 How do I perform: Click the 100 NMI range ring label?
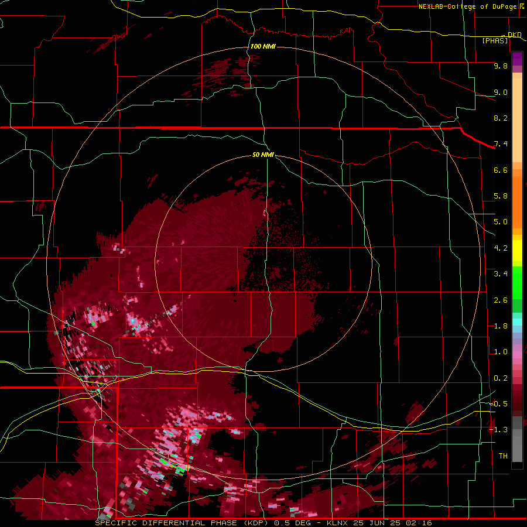pyautogui.click(x=263, y=46)
